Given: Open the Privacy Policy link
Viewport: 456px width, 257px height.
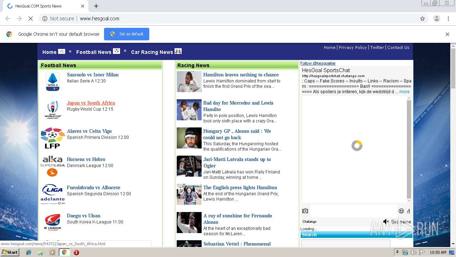Looking at the screenshot, I should click(x=353, y=47).
